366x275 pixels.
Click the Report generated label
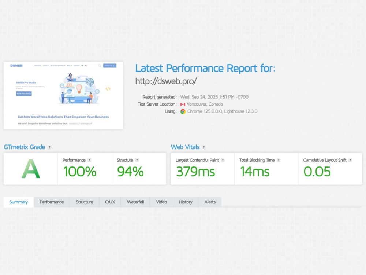tap(160, 97)
